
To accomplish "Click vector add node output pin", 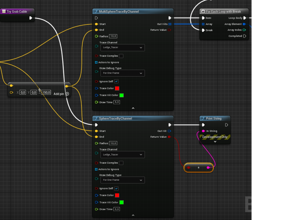I will pos(67,86).
